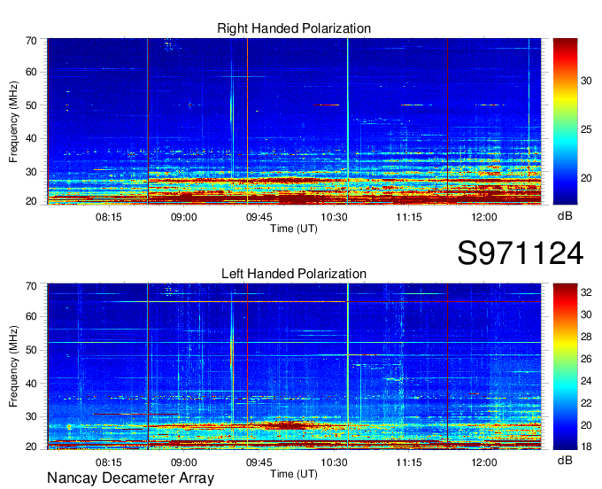Viewport: 602px width, 489px height.
Task: Click the 50 MHz tick of right-handed plot
Action: [31, 105]
